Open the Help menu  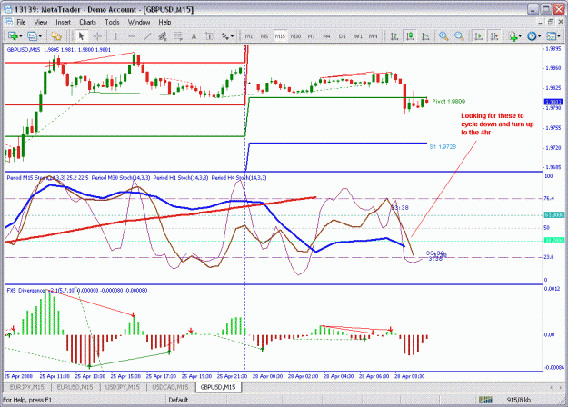click(x=164, y=22)
